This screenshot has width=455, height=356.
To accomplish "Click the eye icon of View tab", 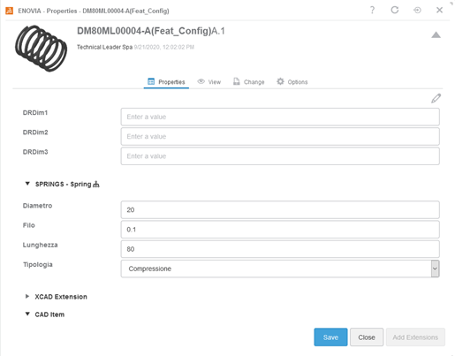I will pyautogui.click(x=201, y=81).
